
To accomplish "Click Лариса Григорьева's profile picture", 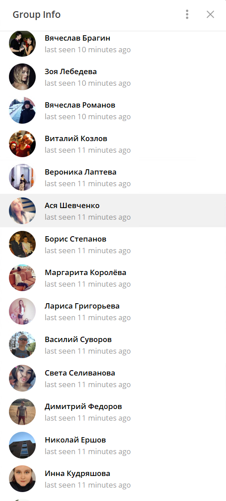I will tap(22, 311).
